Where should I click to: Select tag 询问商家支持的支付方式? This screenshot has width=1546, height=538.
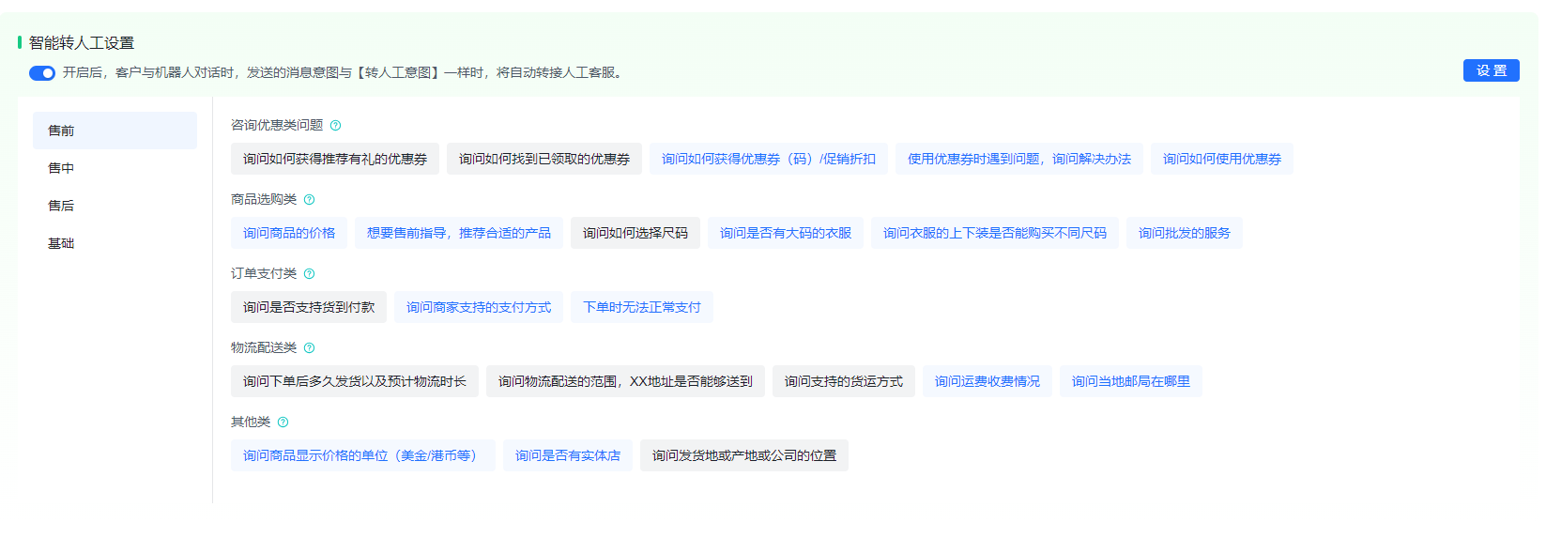click(479, 307)
